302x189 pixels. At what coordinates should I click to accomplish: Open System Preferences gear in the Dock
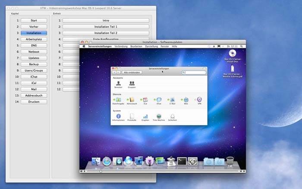tap(192, 161)
